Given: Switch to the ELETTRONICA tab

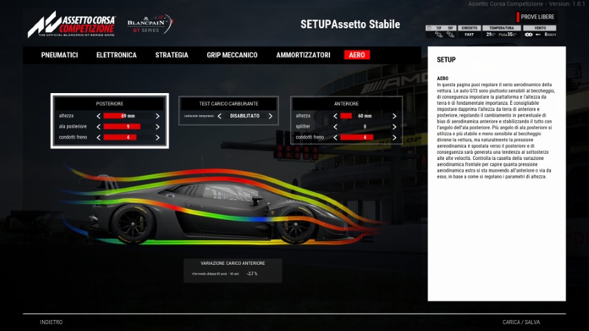Looking at the screenshot, I should click(x=117, y=54).
